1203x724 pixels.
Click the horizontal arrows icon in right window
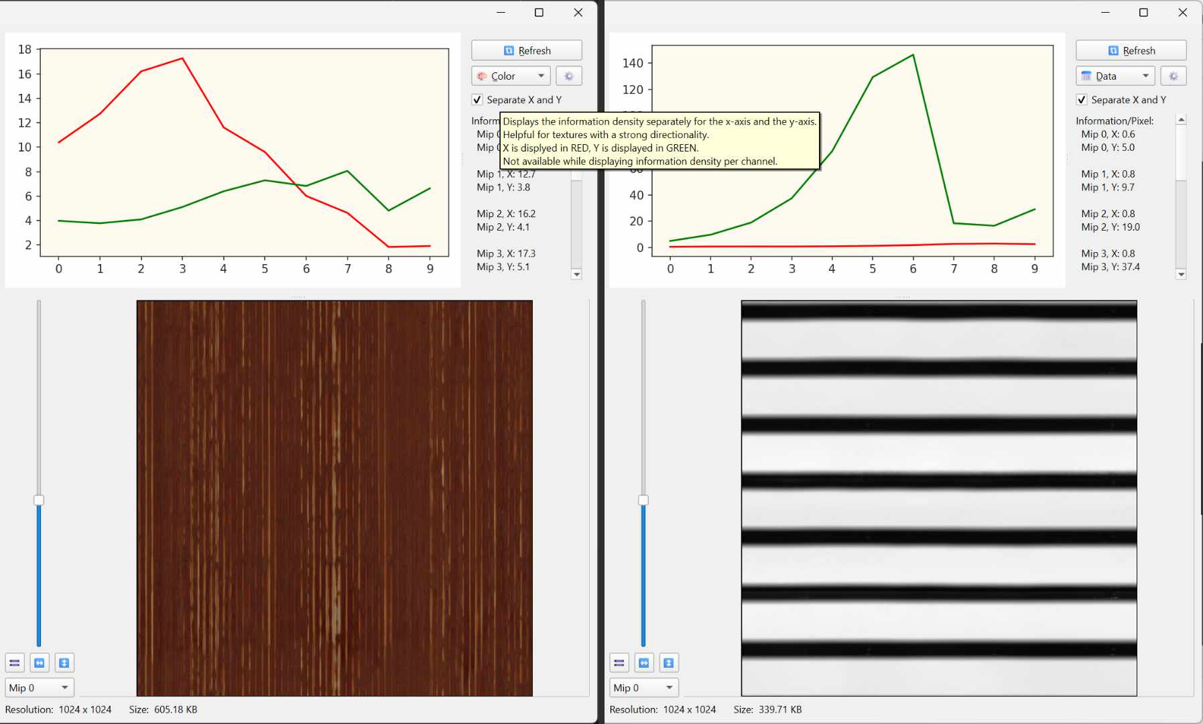[644, 663]
